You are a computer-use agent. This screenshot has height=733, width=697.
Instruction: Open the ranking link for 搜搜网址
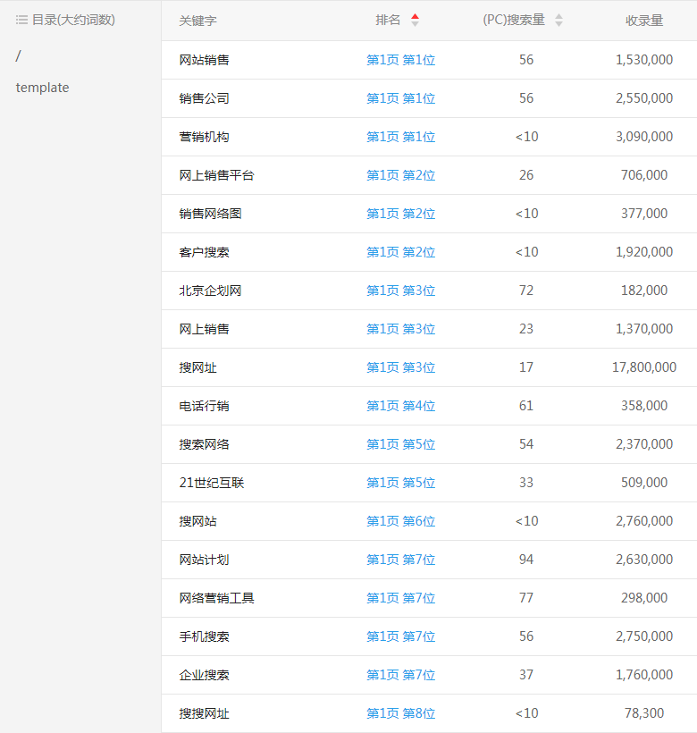[400, 713]
